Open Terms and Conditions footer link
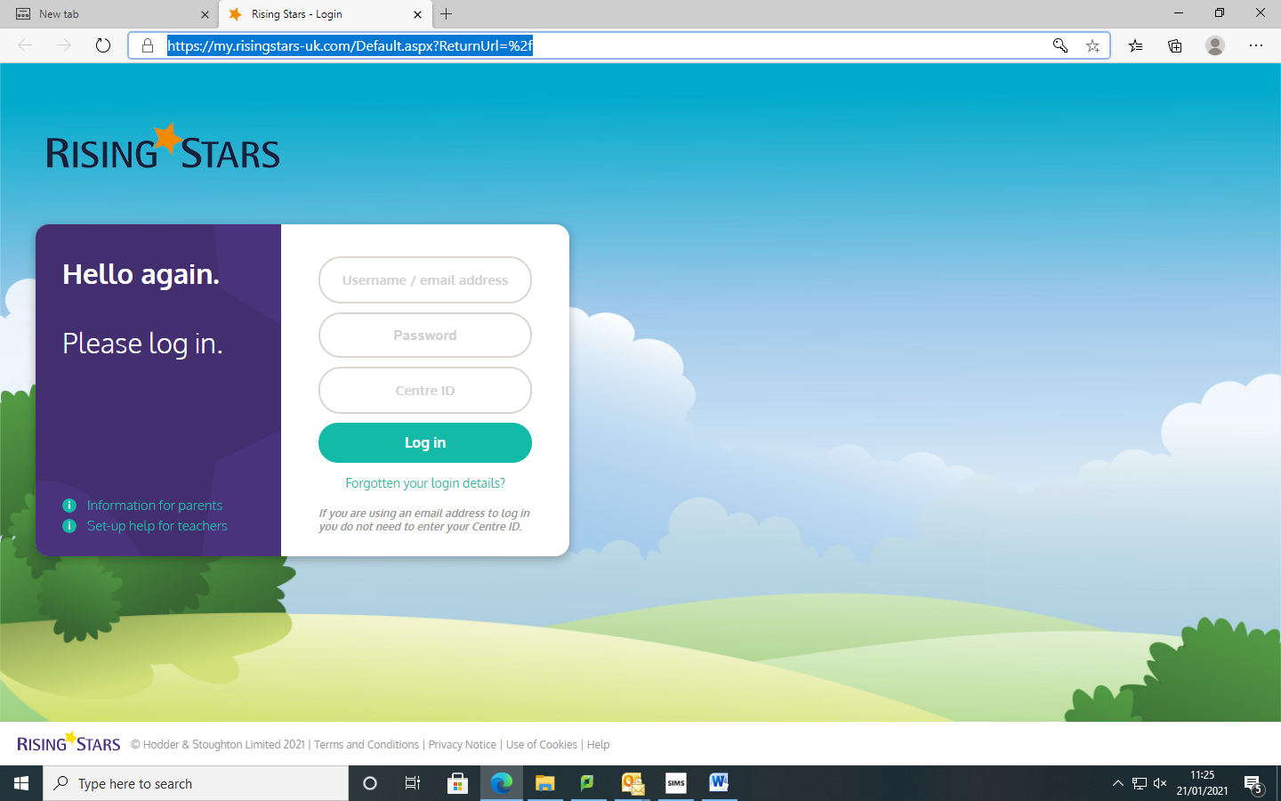Image resolution: width=1281 pixels, height=801 pixels. (x=367, y=745)
